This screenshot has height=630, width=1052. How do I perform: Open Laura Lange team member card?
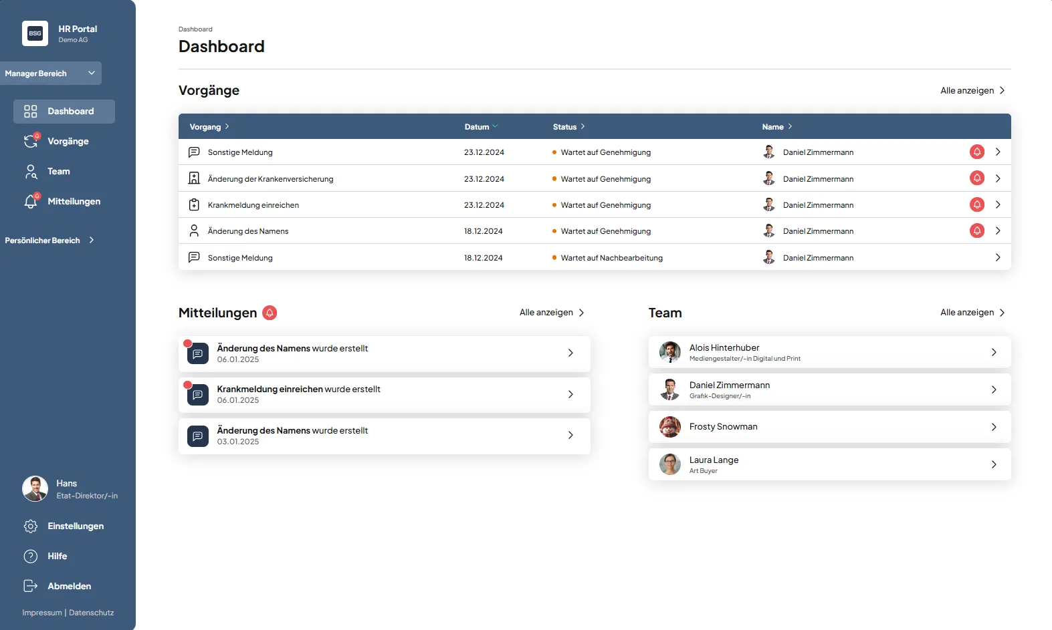click(829, 464)
